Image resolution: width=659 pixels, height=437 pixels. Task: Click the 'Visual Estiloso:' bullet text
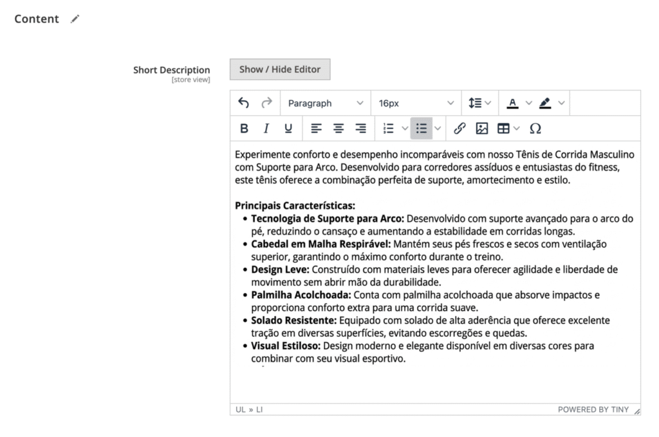pyautogui.click(x=286, y=346)
